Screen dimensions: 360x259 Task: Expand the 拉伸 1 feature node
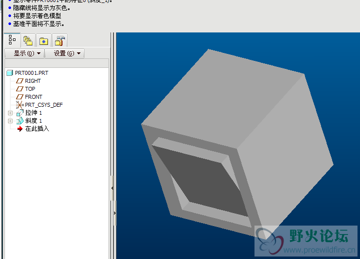click(x=10, y=113)
